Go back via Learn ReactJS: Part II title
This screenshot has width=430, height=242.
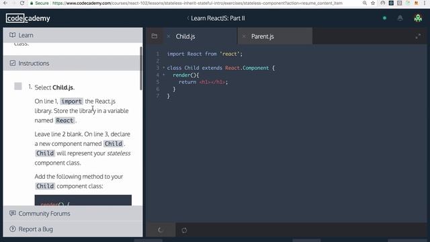tap(218, 18)
